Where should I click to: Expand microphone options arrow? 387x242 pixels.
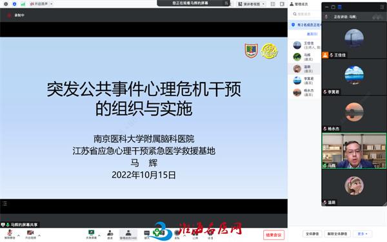click(19, 235)
